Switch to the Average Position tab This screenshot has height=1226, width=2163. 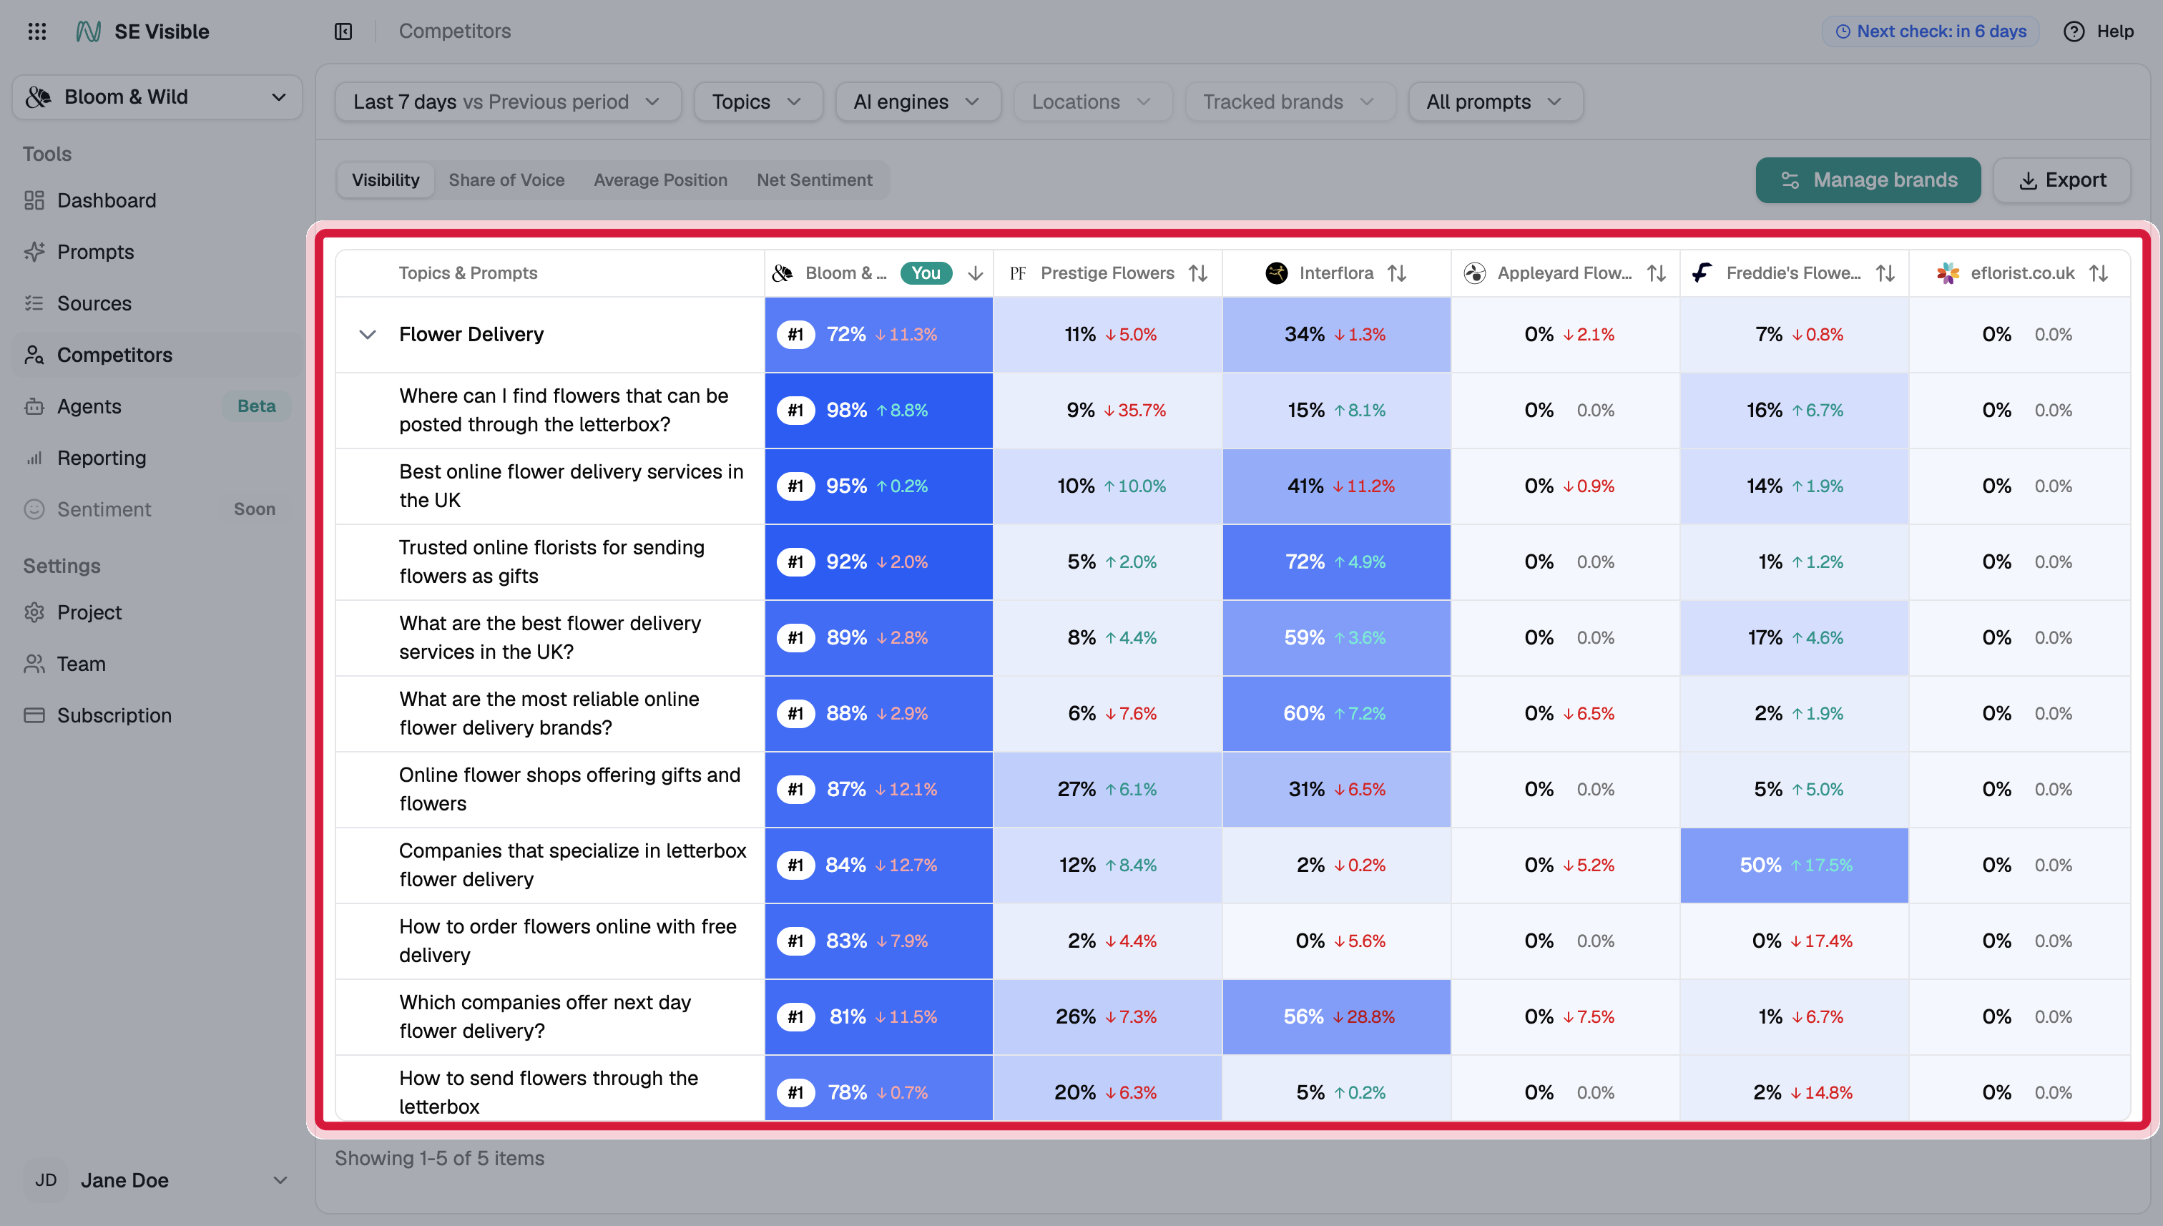660,180
